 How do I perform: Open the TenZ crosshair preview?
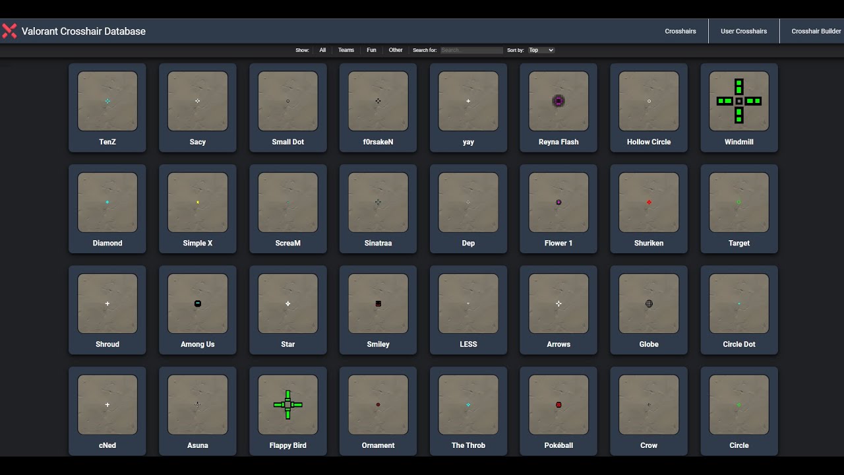point(107,101)
